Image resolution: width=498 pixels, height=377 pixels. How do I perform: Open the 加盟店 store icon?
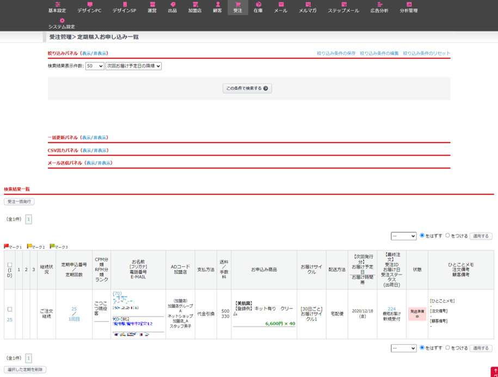195,4
